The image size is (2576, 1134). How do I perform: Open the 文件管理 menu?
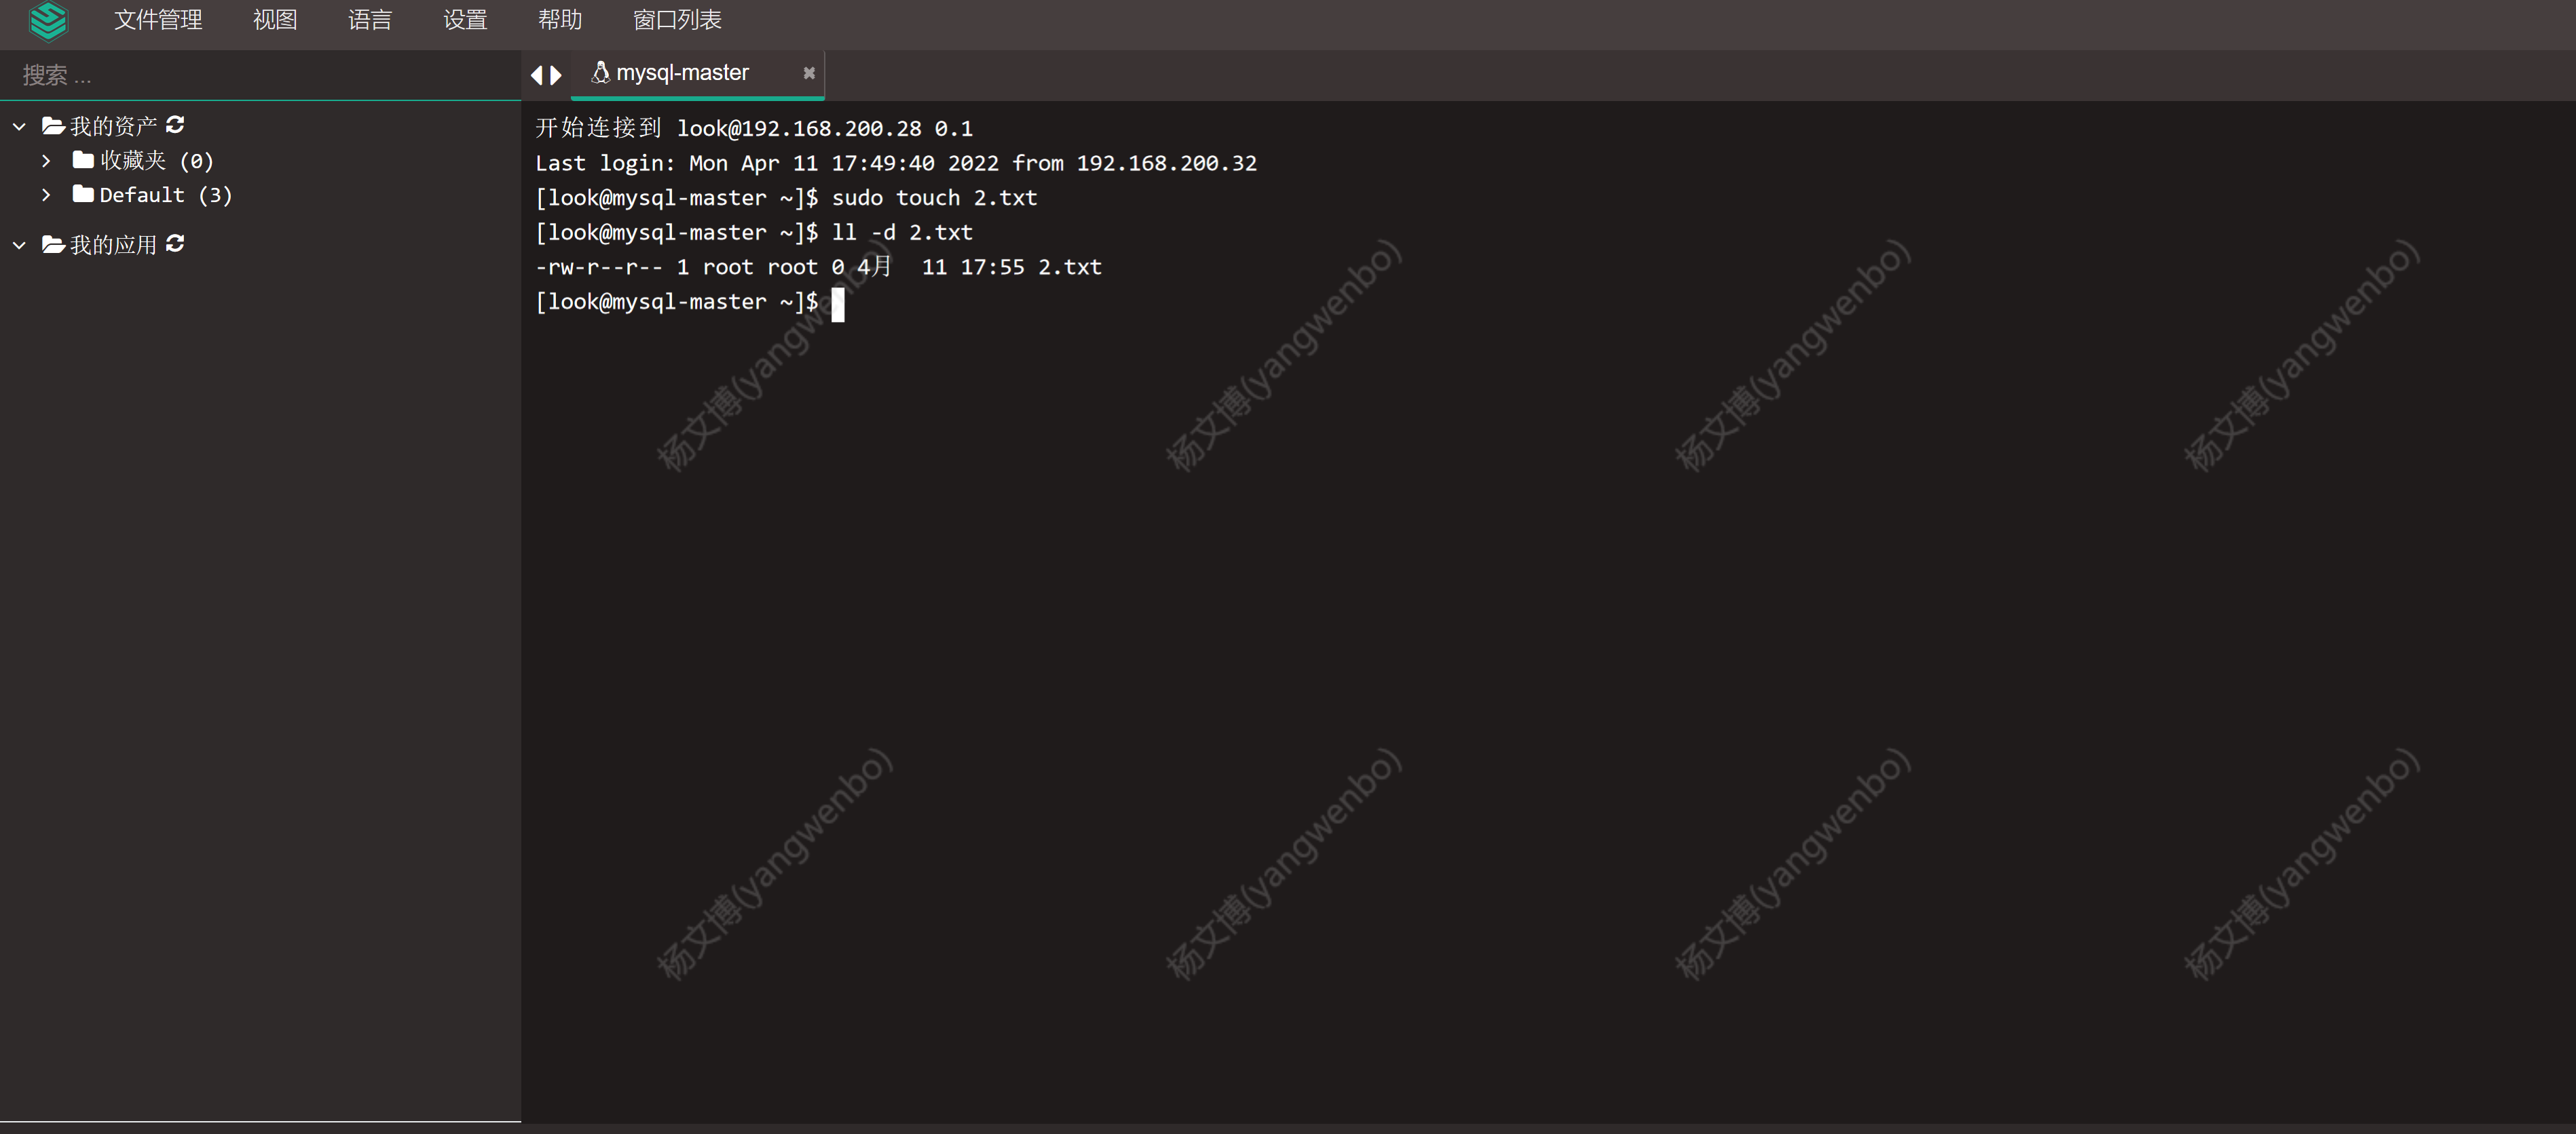pyautogui.click(x=158, y=20)
